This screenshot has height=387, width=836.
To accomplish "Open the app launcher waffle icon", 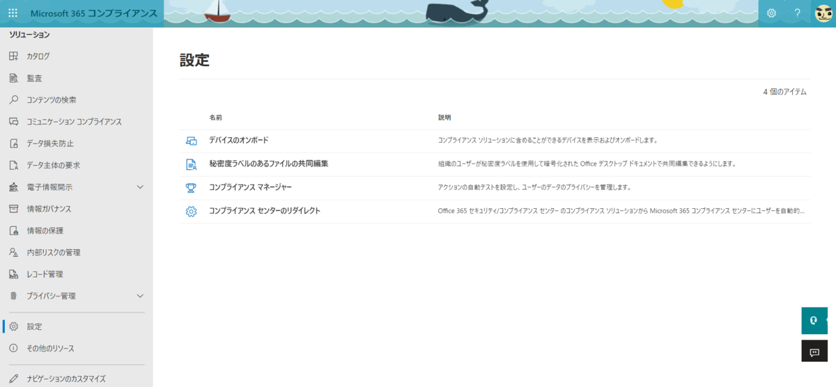I will (x=13, y=13).
